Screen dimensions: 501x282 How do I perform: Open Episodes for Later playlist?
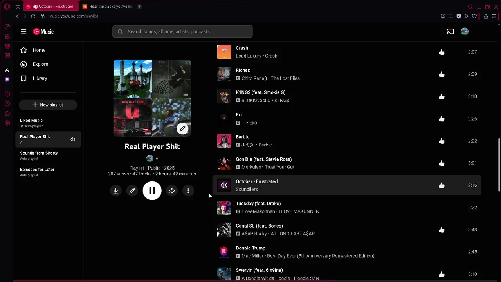[48, 172]
